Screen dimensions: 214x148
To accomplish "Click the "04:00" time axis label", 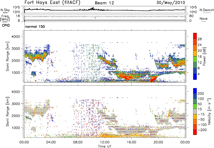I will pyautogui.click(x=51, y=142).
